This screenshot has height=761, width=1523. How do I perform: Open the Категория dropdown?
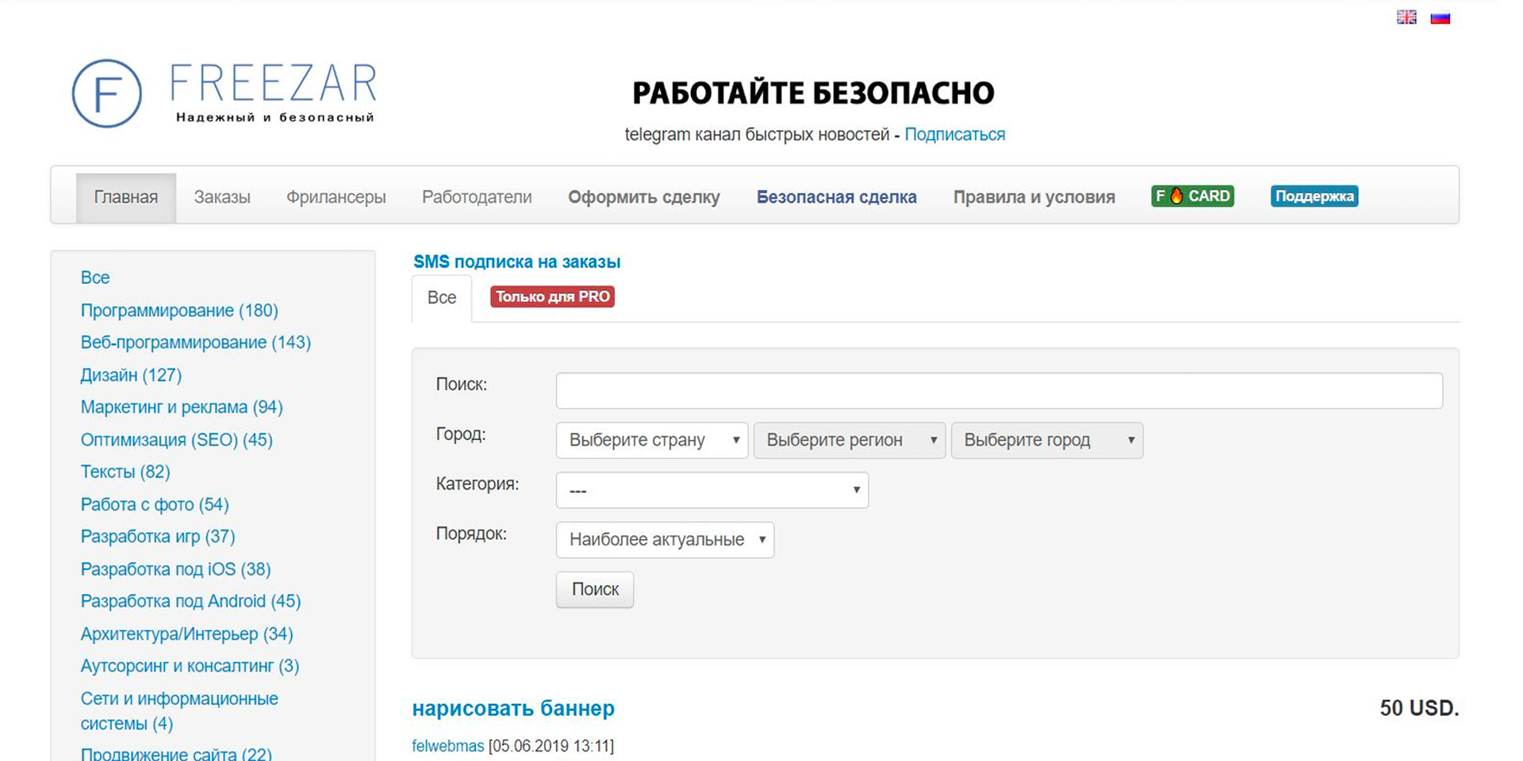pyautogui.click(x=712, y=490)
